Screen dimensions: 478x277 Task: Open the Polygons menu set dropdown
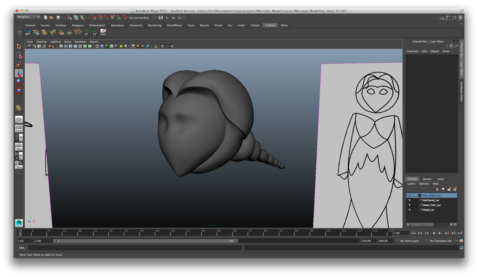point(28,17)
